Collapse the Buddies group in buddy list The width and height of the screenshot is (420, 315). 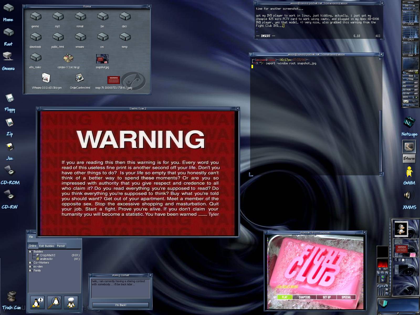point(30,251)
